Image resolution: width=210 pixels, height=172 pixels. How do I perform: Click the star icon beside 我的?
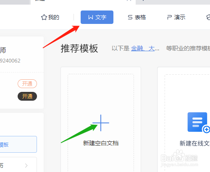[44, 17]
